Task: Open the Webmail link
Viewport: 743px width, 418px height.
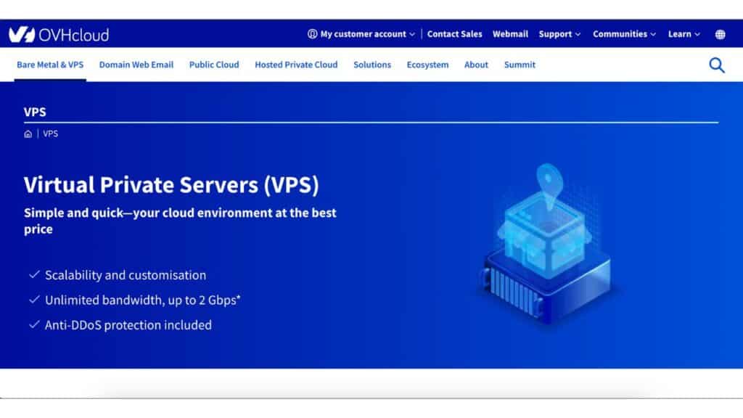Action: point(510,34)
